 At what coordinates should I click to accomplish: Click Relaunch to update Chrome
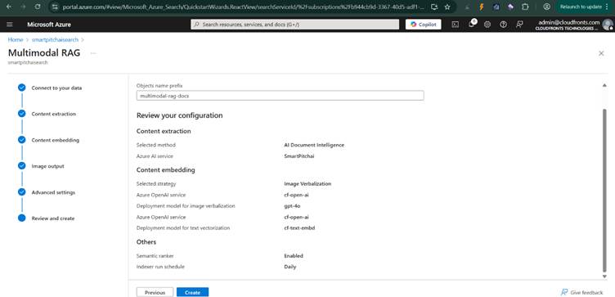tap(581, 7)
